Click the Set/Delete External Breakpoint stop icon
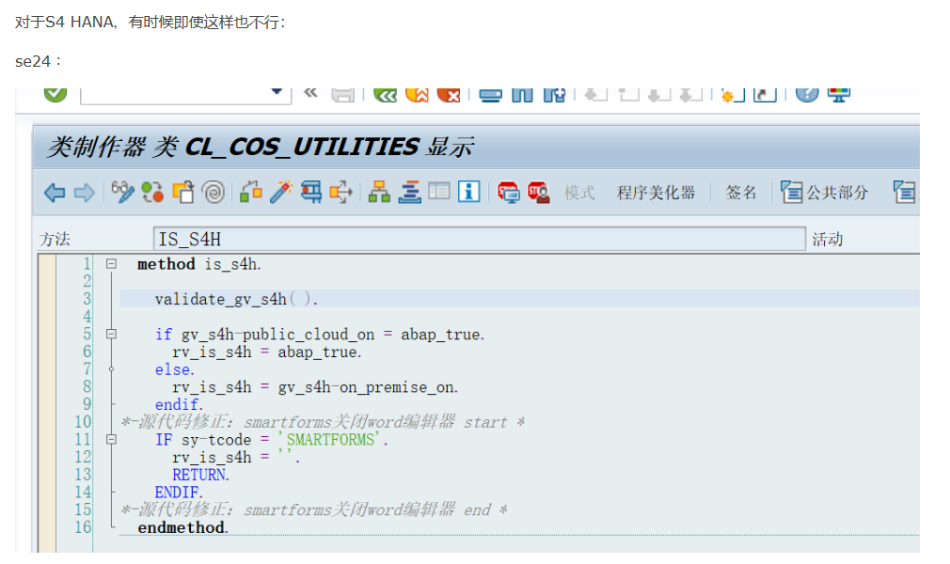This screenshot has height=564, width=950. pyautogui.click(x=539, y=192)
